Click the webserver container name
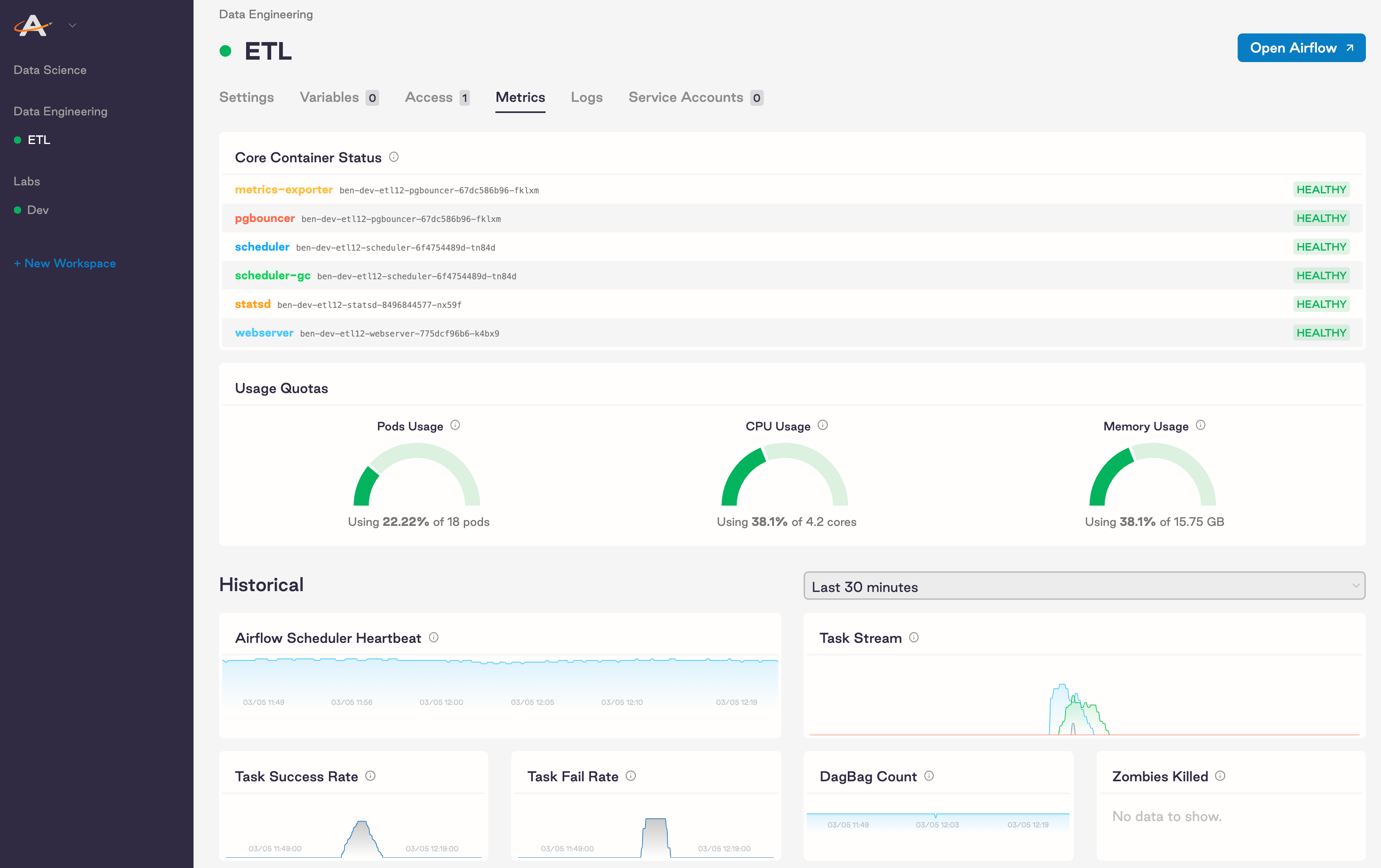The height and width of the screenshot is (868, 1381). pyautogui.click(x=264, y=333)
